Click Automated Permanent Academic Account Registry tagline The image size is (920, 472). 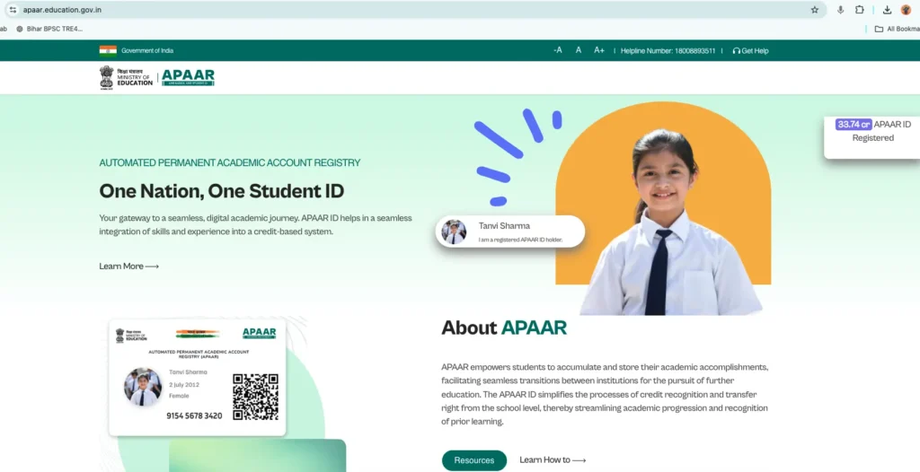230,162
